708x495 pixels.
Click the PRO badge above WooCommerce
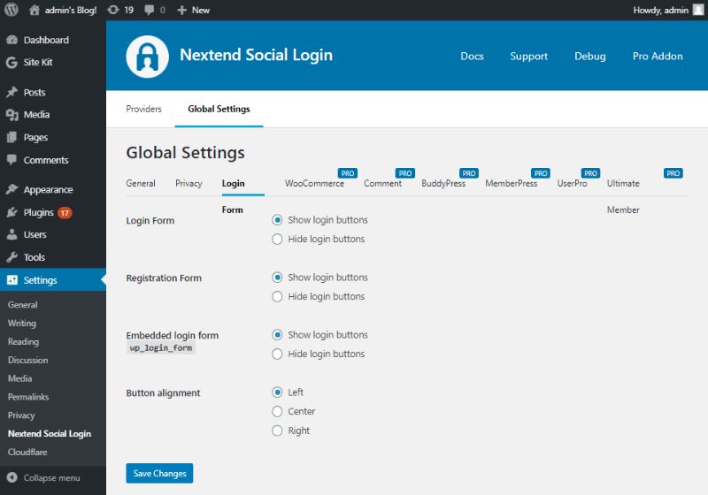[x=347, y=173]
